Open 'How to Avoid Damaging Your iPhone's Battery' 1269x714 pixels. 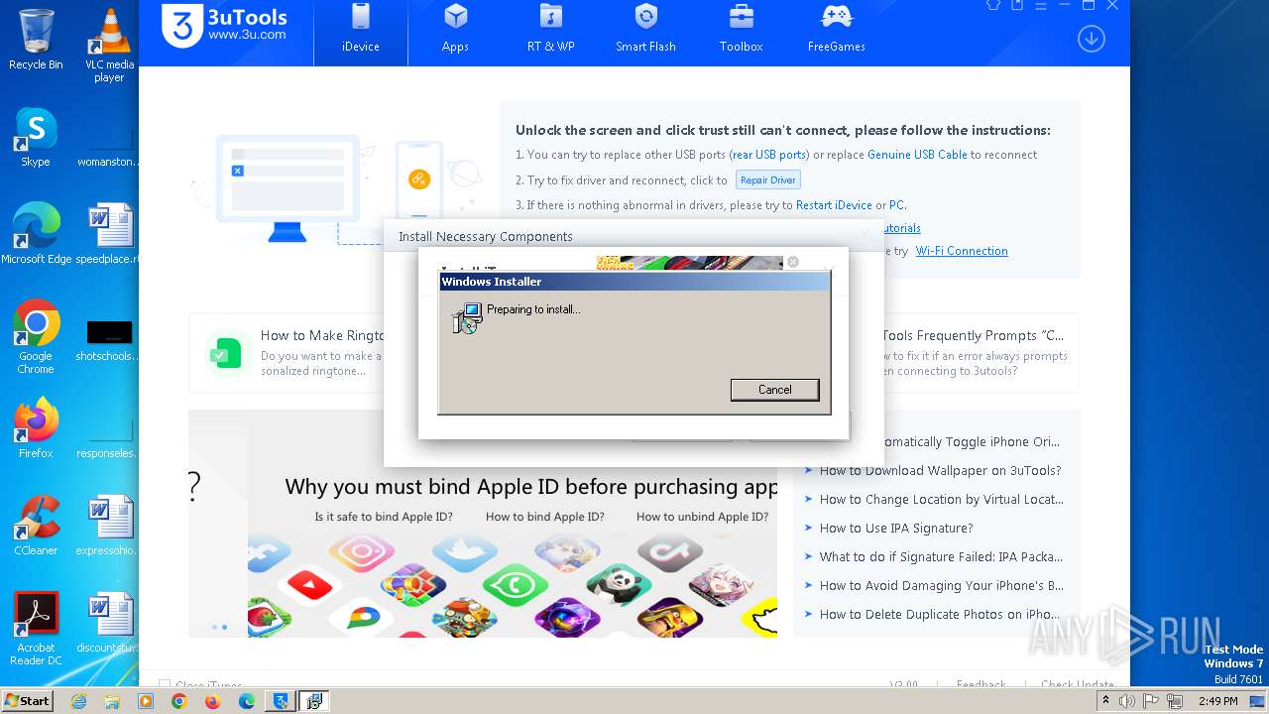941,586
